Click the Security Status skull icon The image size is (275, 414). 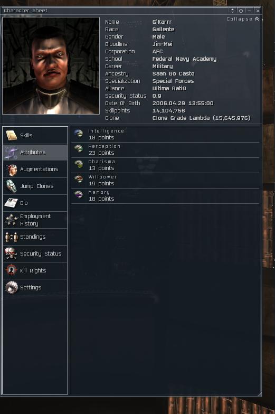(x=12, y=253)
